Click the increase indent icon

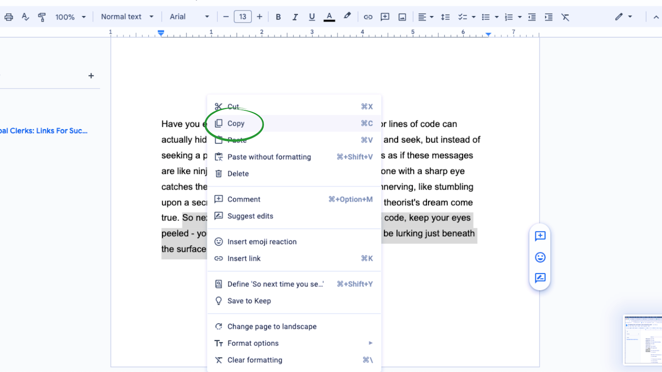coord(549,17)
